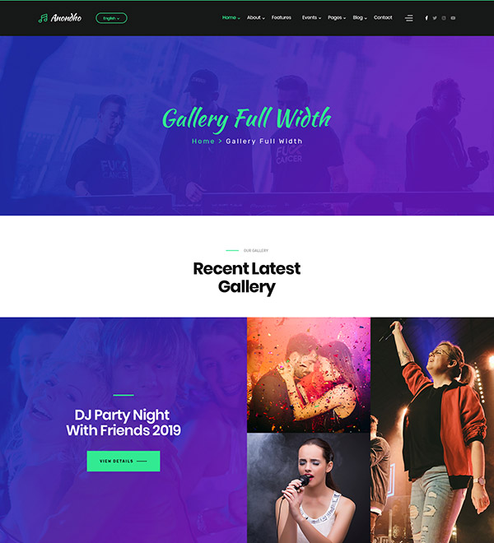Go to the Features menu item

(281, 17)
